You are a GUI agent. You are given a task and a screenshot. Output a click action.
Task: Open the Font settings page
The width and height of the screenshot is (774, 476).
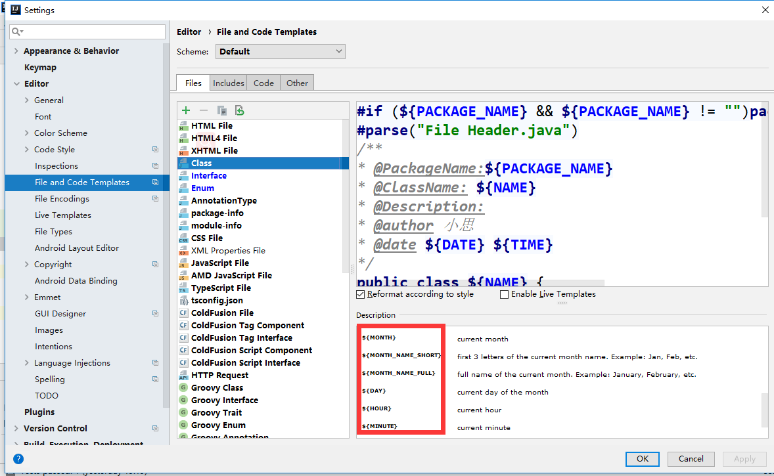43,117
